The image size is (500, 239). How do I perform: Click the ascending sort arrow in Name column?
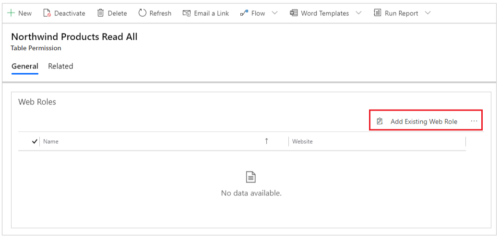pyautogui.click(x=267, y=141)
